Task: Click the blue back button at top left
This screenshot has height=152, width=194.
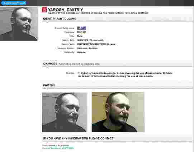Action: 13,3
